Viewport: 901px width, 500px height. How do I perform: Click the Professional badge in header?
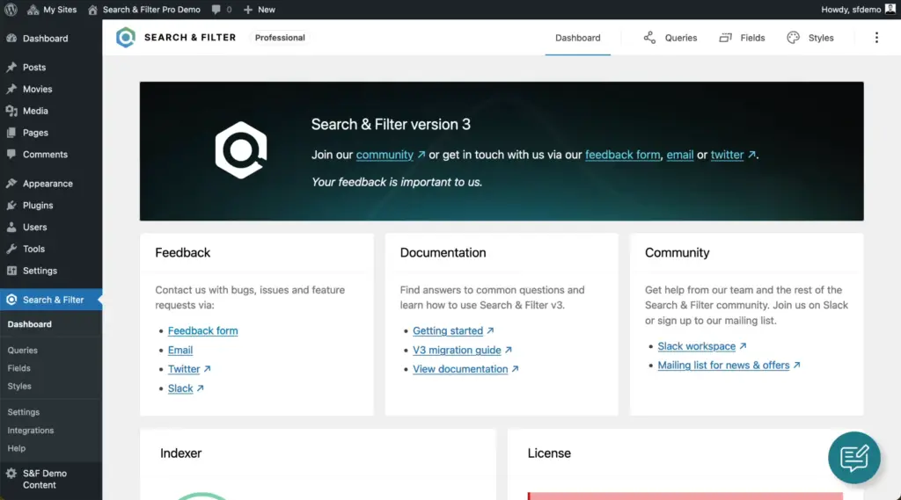280,37
